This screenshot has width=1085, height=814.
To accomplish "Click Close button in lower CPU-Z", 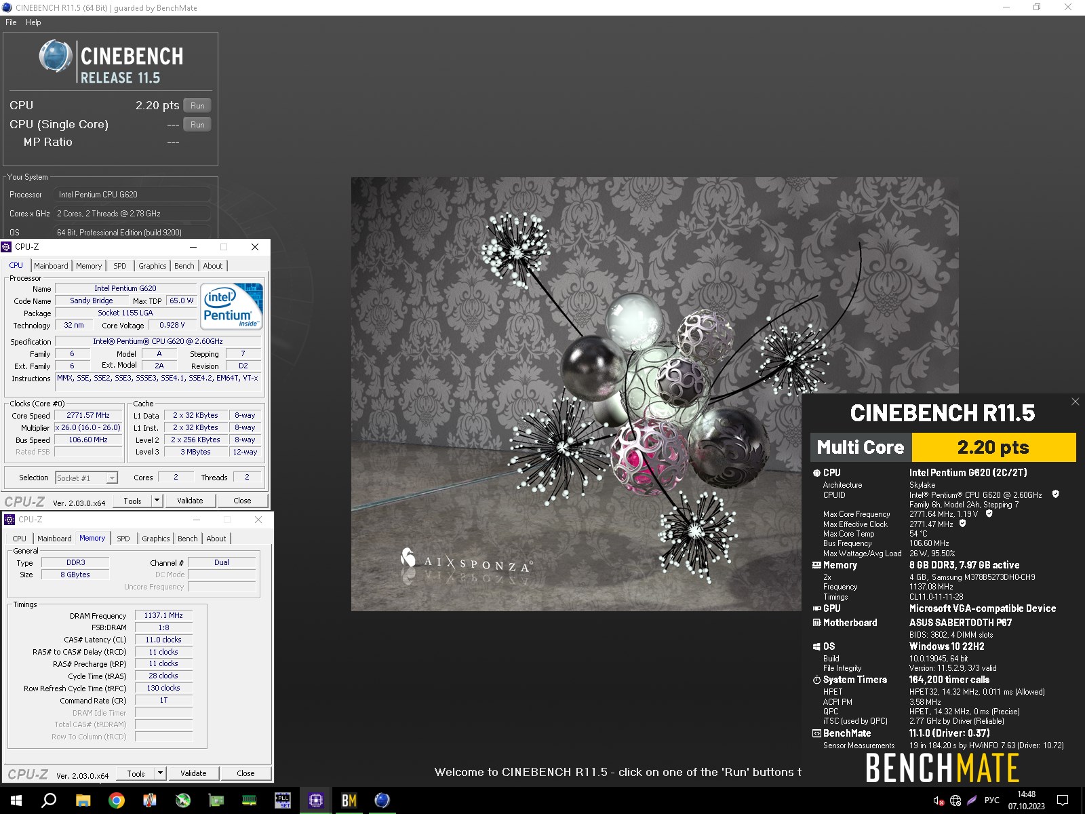I will point(245,773).
